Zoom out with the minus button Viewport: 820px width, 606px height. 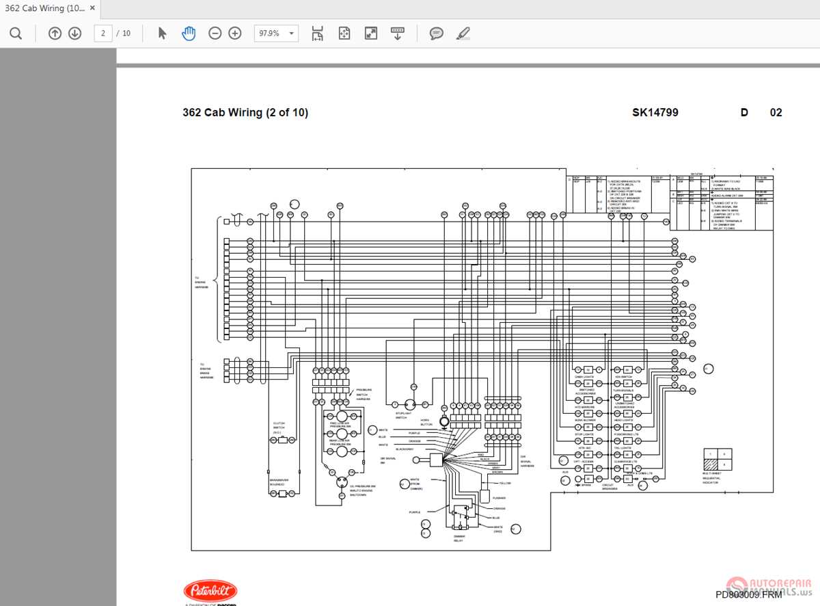215,33
